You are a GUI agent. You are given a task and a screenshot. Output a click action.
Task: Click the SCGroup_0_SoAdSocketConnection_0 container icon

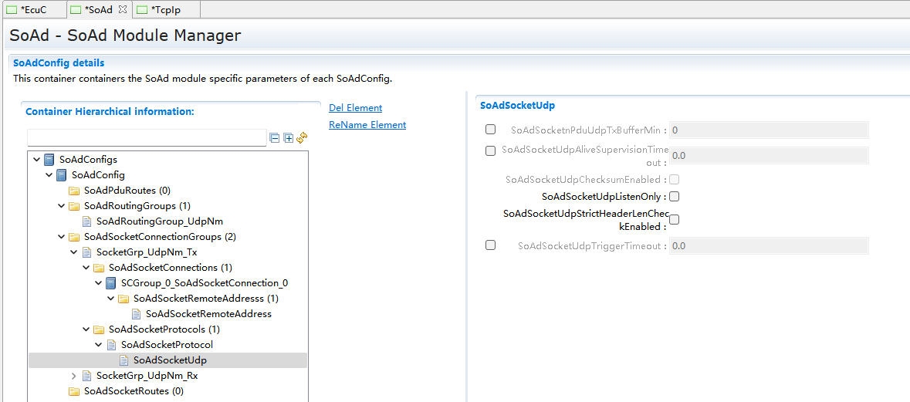coord(111,283)
